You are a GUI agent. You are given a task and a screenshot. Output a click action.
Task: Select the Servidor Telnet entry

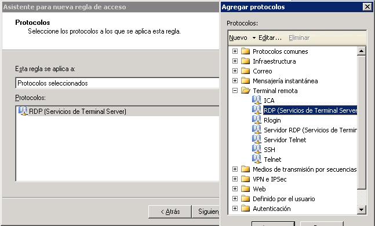click(285, 140)
